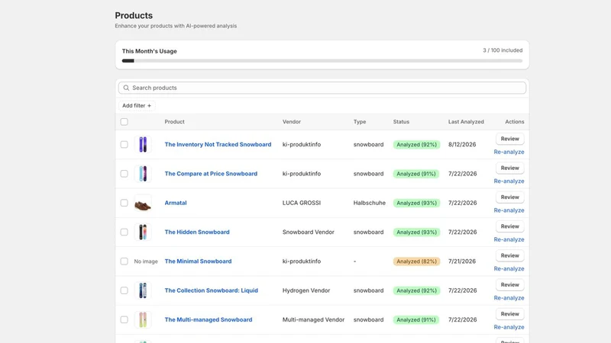Screen dimensions: 611x343
Task: Toggle the select-all checkbox in table header
Action: point(124,122)
